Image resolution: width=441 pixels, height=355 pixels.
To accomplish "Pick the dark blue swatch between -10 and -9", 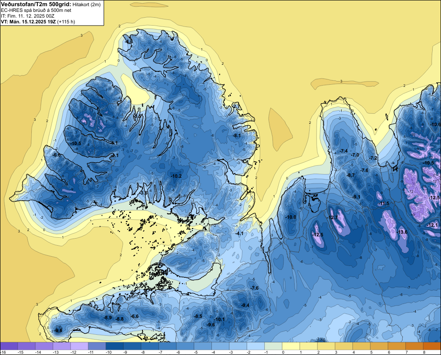I will (115, 346).
